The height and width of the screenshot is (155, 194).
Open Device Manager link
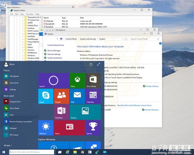tap(54, 51)
